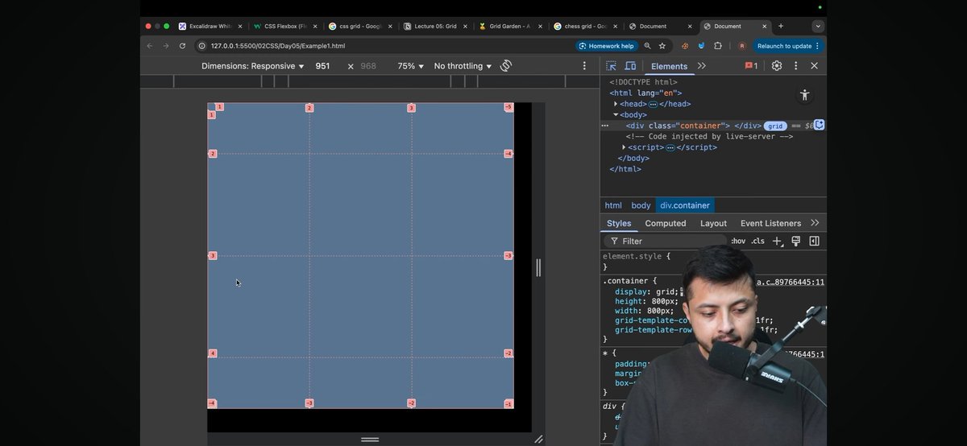Toggle the device toolbar icon
Viewport: 967px width, 446px height.
click(x=630, y=66)
